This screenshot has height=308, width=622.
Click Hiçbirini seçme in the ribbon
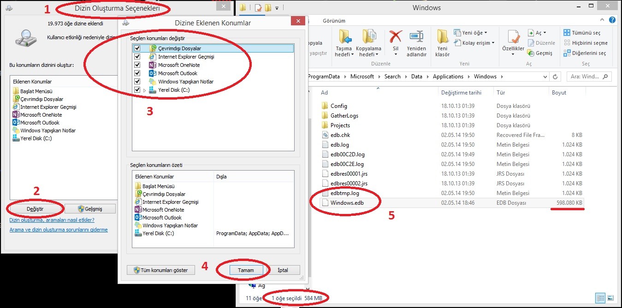tap(586, 43)
